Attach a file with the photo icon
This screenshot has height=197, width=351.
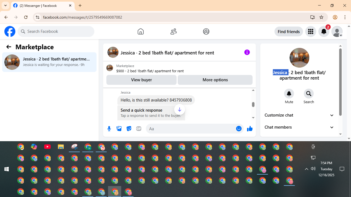click(119, 129)
